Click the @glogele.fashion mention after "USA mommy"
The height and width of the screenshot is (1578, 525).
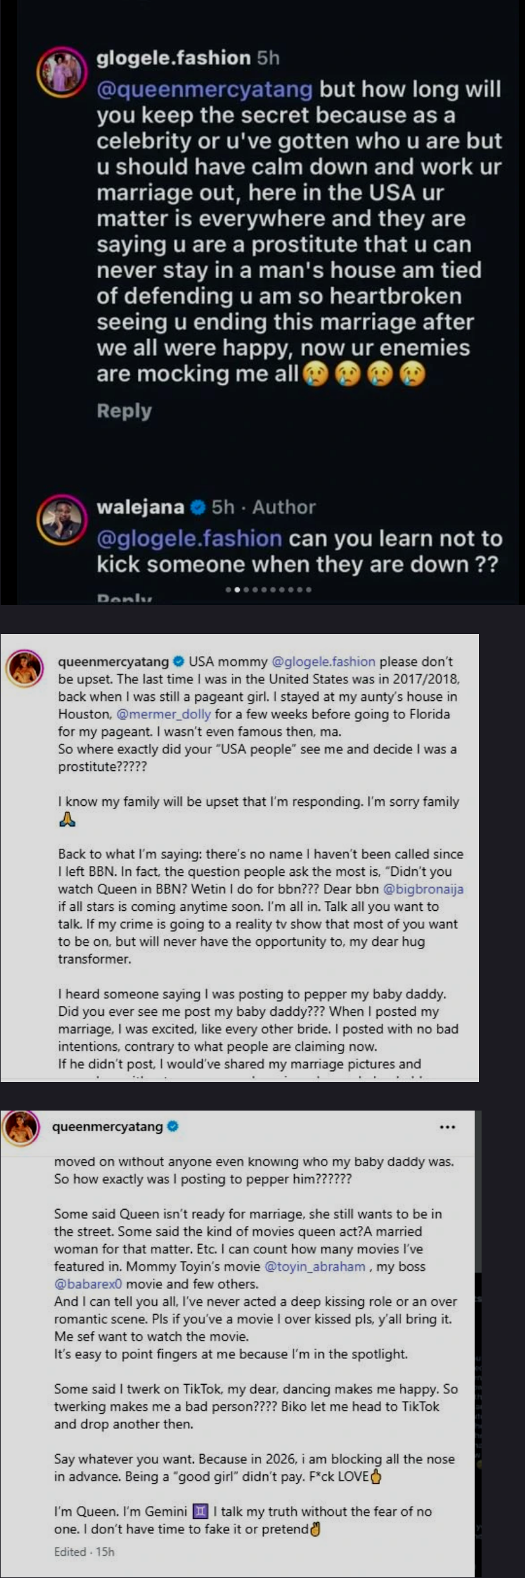pyautogui.click(x=323, y=662)
